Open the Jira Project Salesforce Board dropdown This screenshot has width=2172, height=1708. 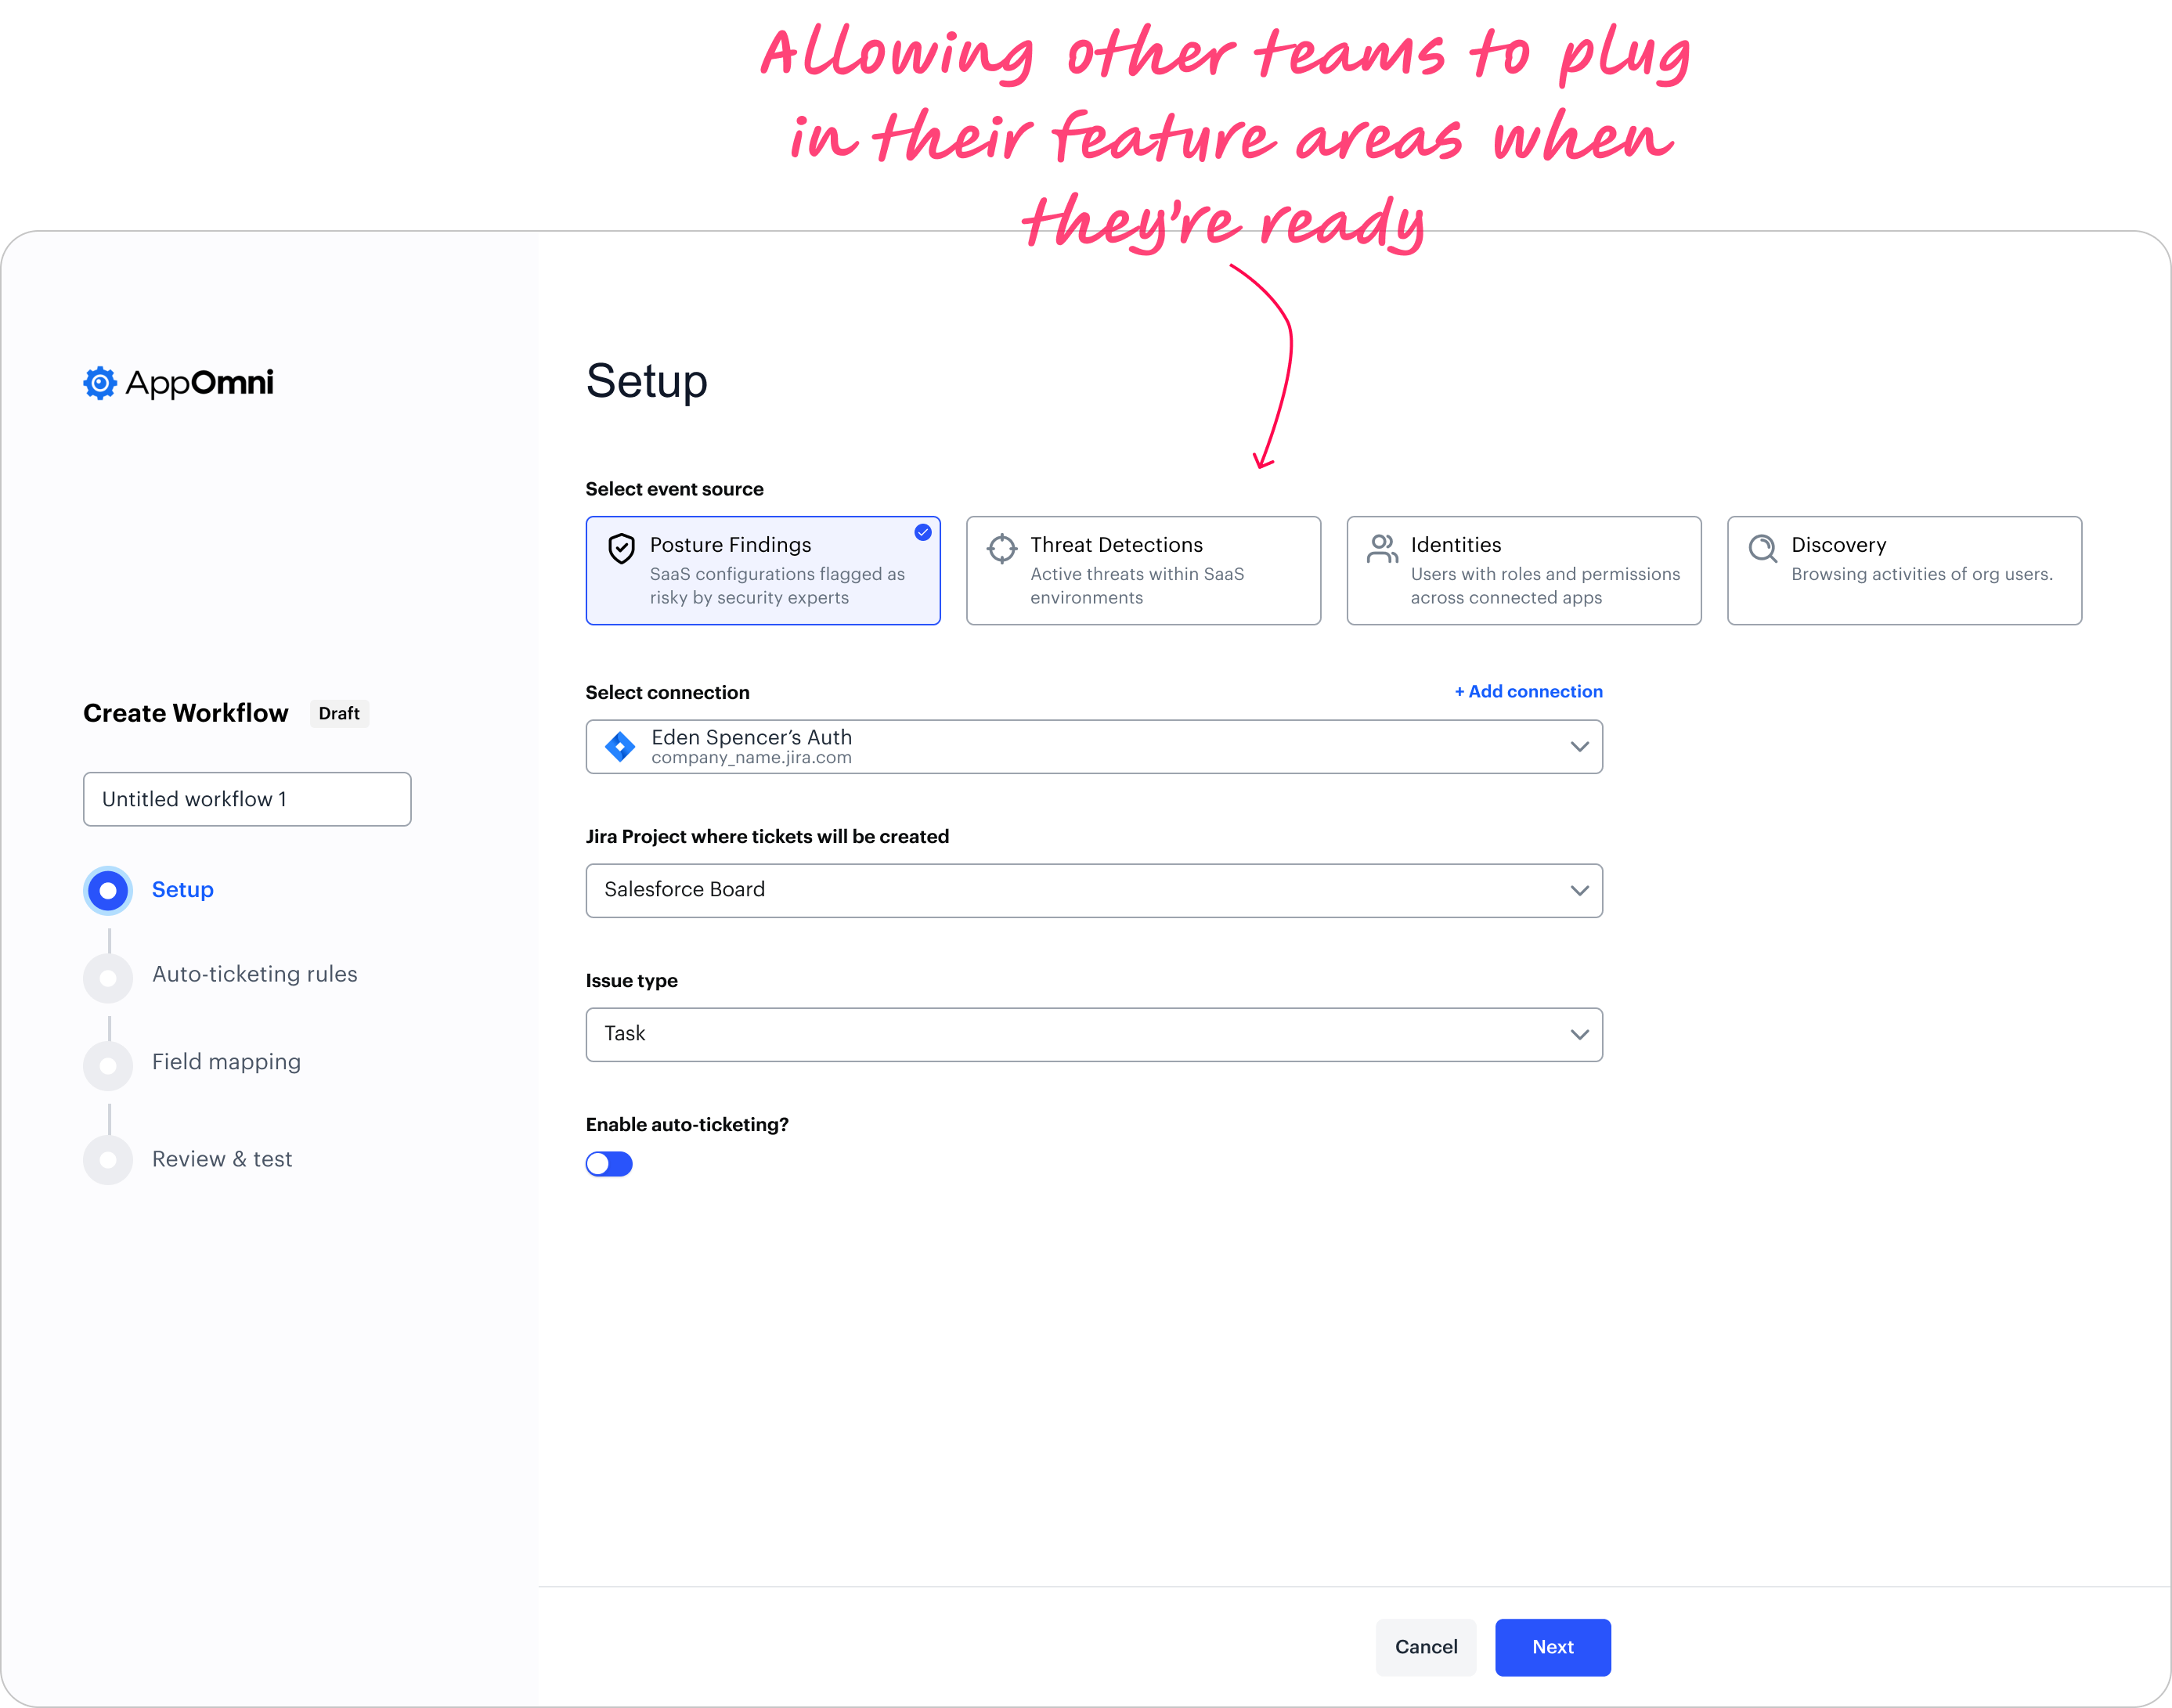(x=1093, y=890)
